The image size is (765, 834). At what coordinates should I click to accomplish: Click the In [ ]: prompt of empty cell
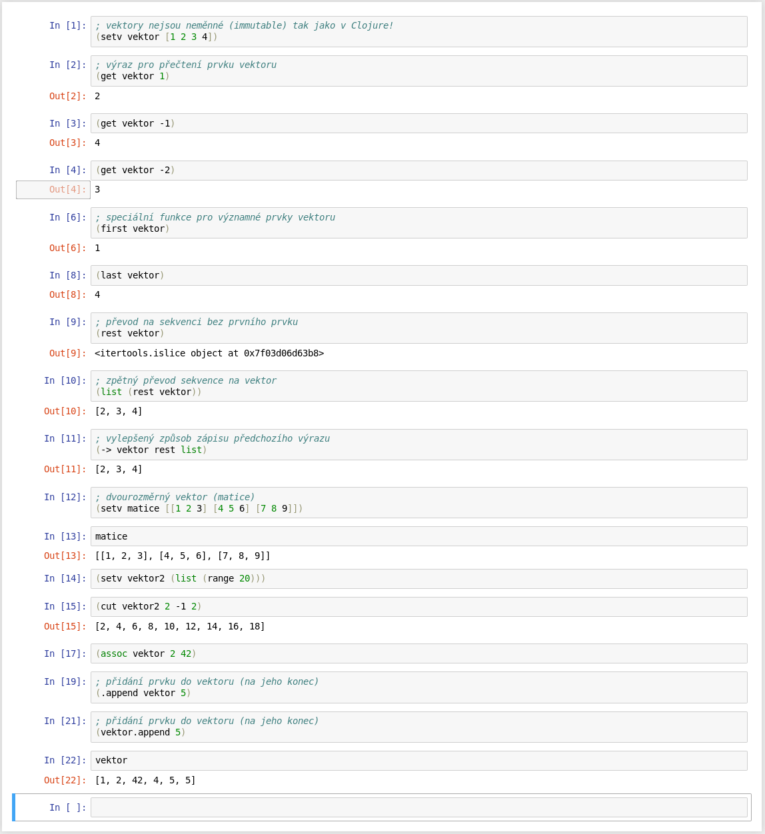(68, 807)
